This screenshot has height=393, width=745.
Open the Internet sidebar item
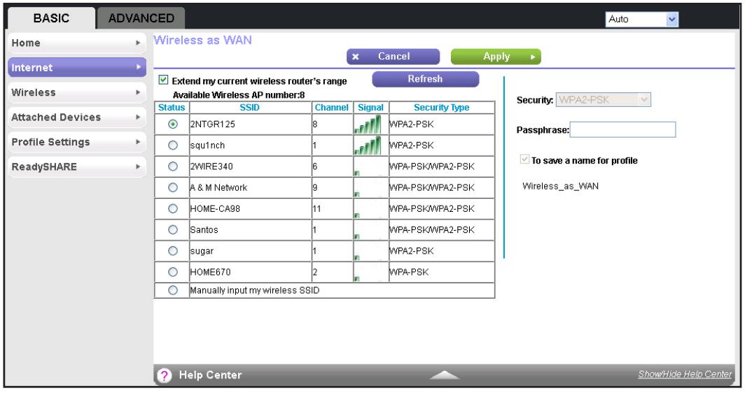(x=77, y=67)
